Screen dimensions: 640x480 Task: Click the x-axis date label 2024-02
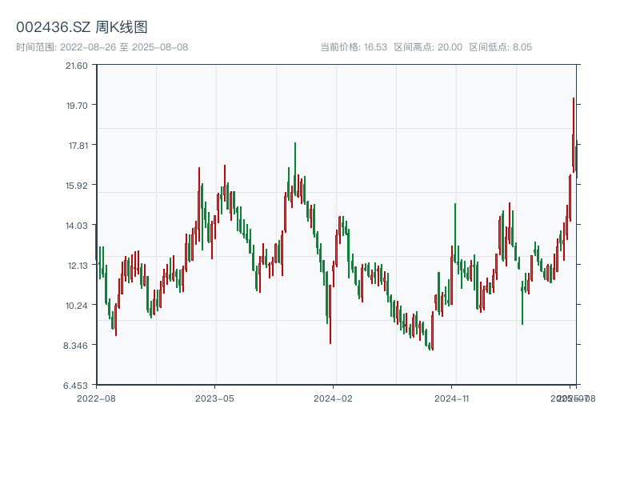(x=333, y=398)
